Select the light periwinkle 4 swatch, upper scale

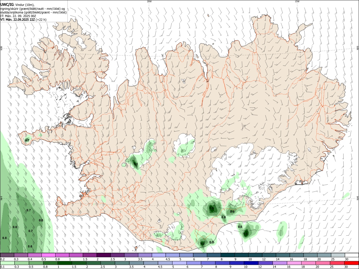(x=159, y=255)
